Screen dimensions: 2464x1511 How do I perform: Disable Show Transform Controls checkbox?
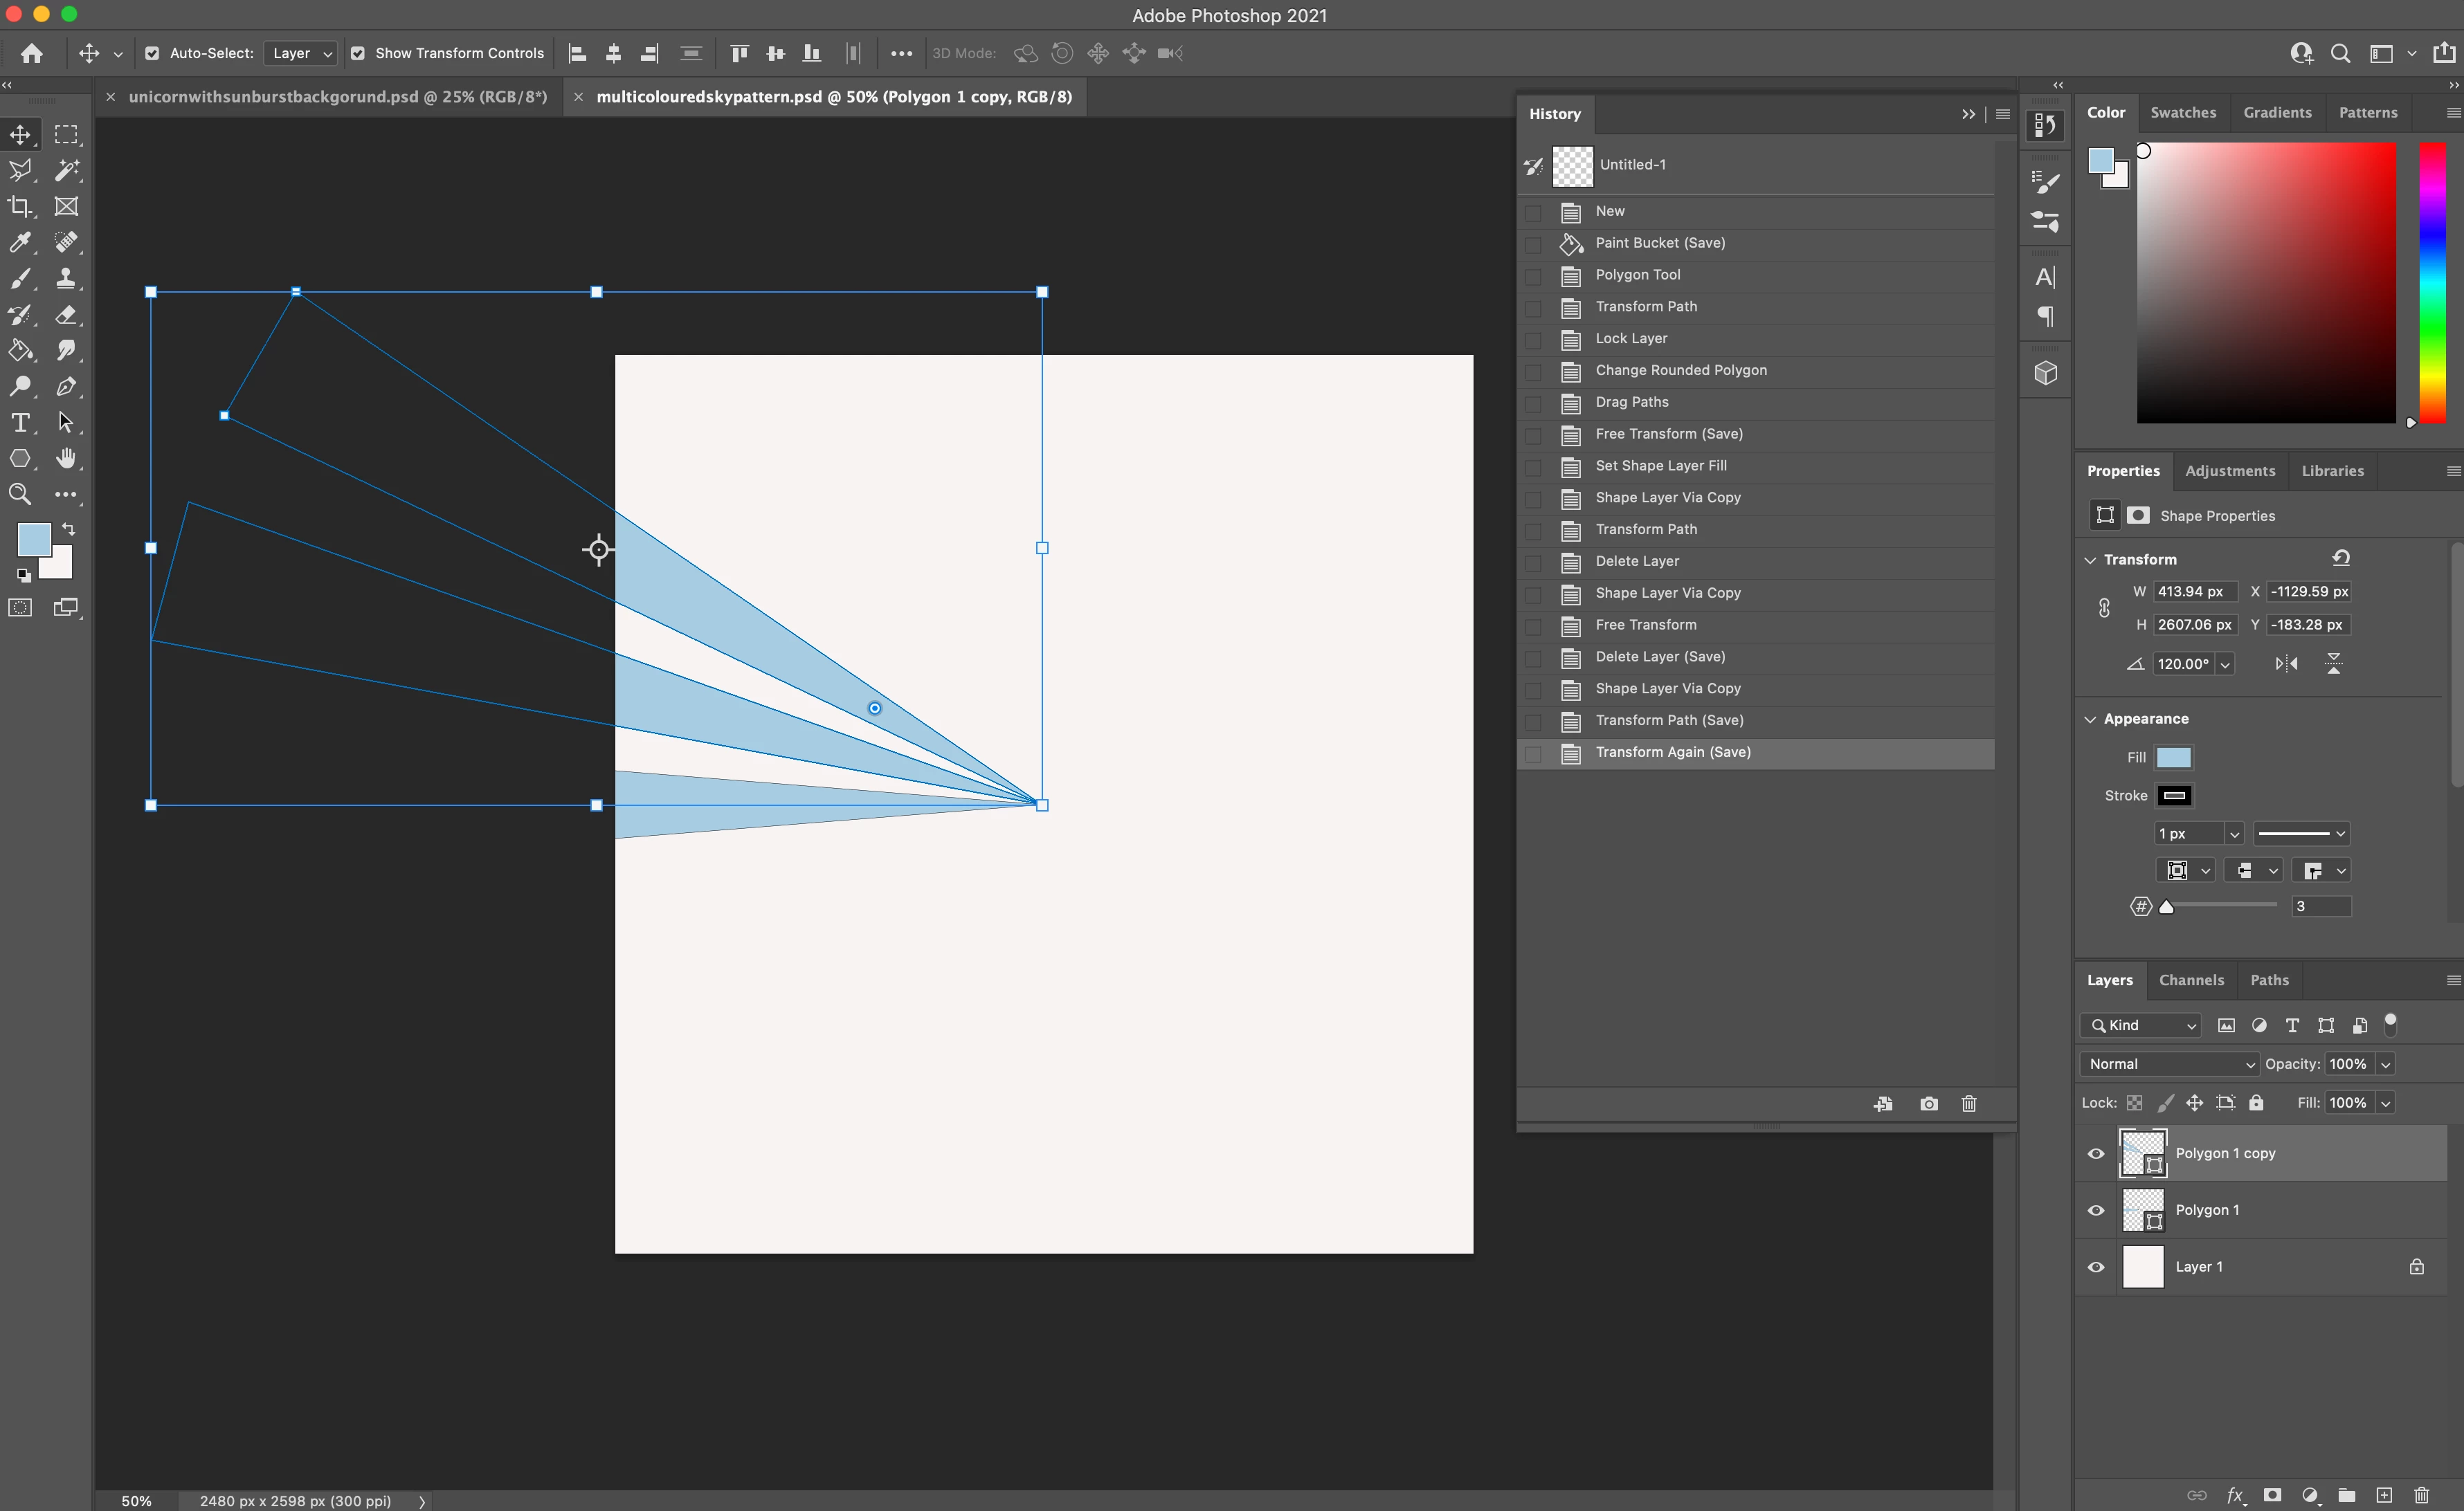[x=357, y=54]
